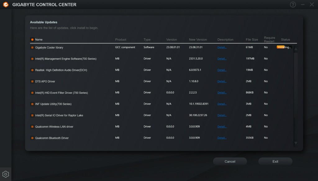Image resolution: width=318 pixels, height=181 pixels.
Task: Click the help question mark icon
Action: (293, 5)
